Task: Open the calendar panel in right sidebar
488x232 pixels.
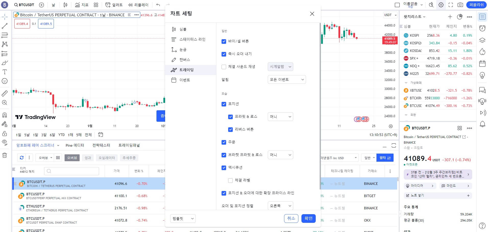Action: 482,63
